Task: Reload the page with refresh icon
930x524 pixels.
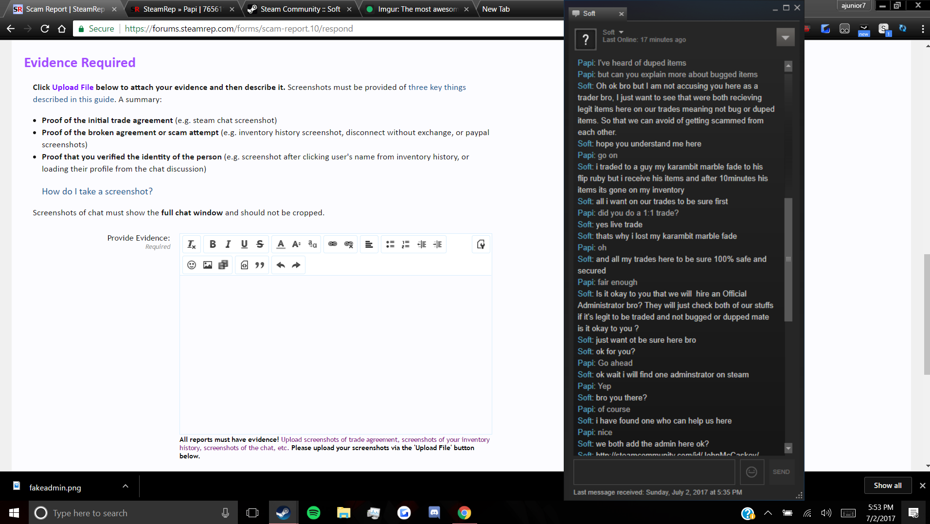Action: tap(45, 29)
